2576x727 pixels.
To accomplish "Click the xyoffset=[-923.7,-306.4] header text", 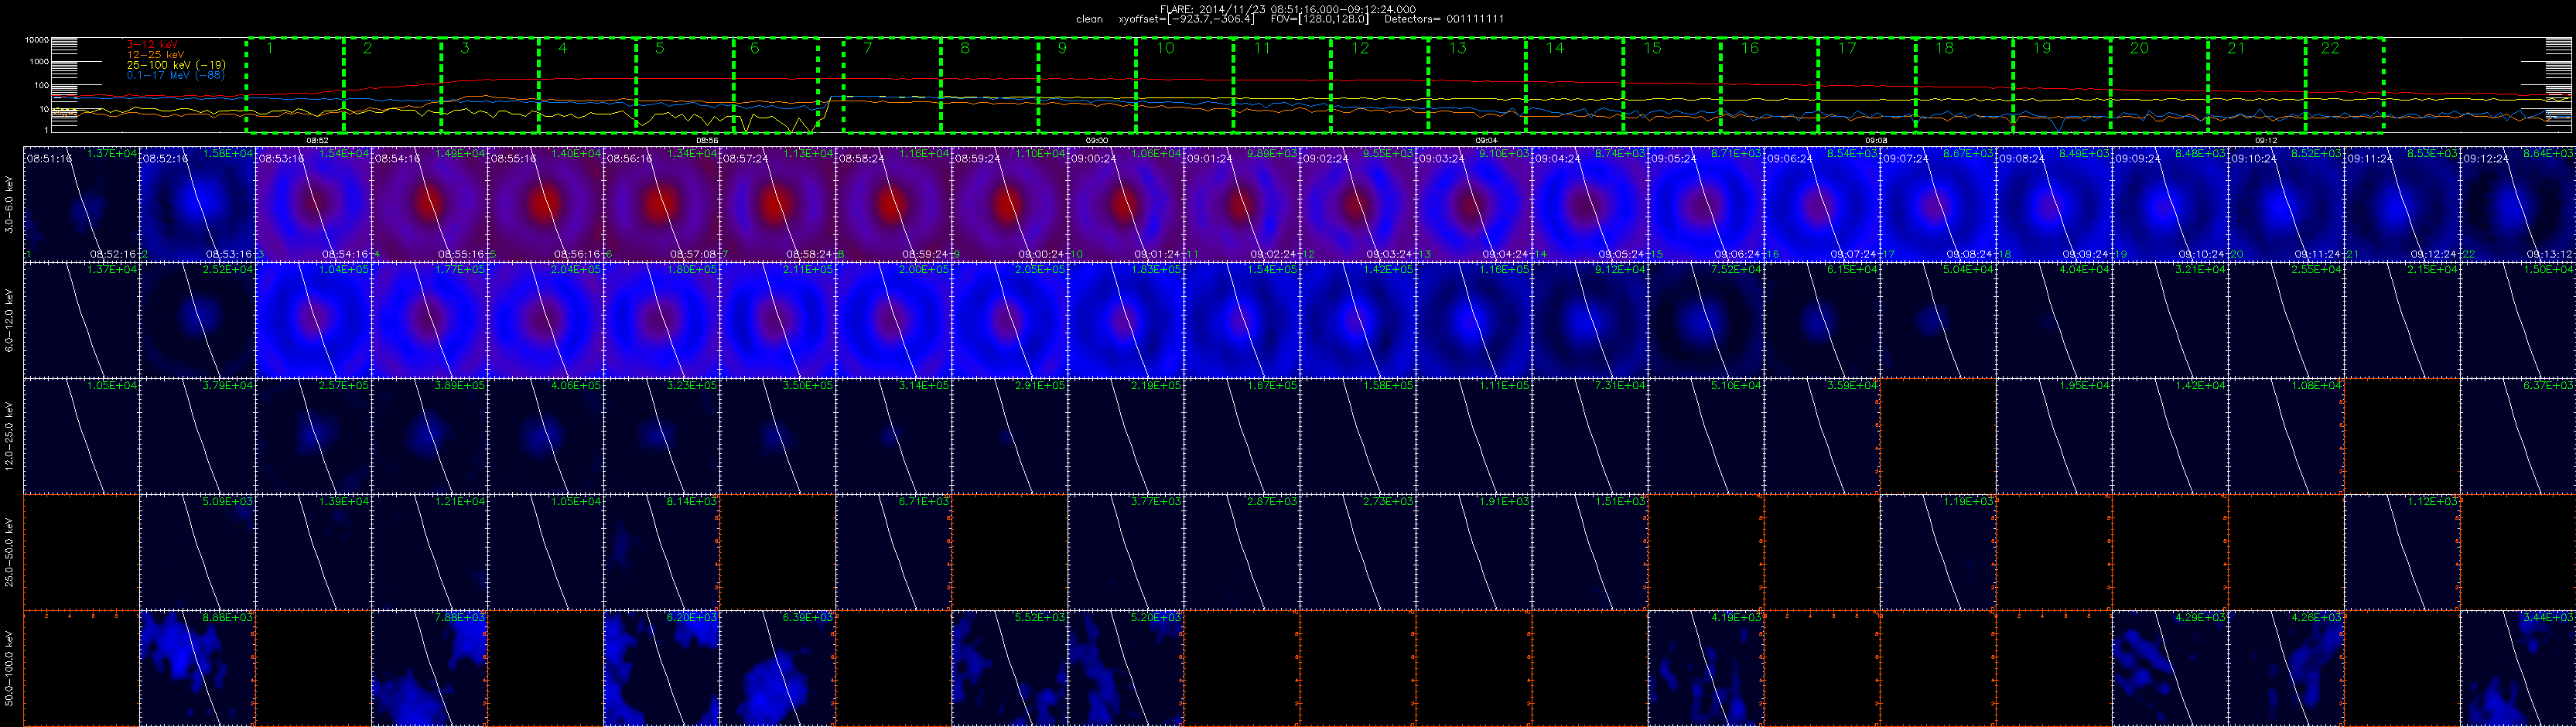I will 1185,19.
